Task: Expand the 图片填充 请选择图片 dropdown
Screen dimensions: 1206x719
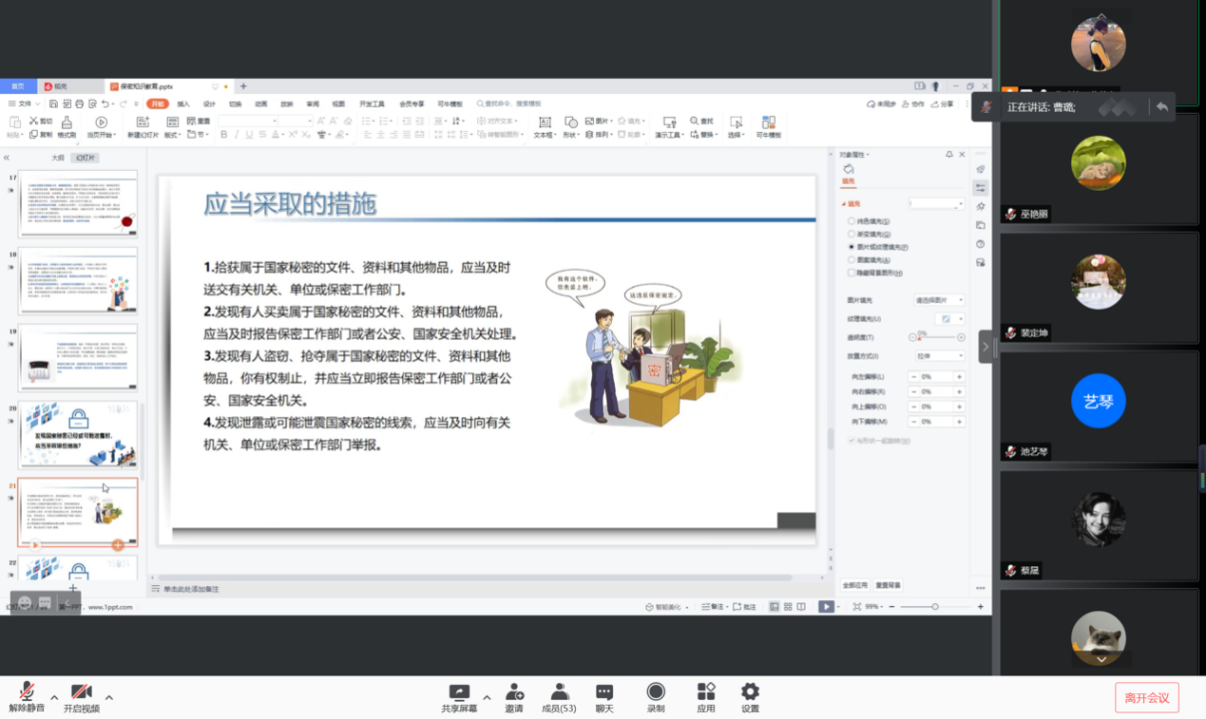Action: 939,300
